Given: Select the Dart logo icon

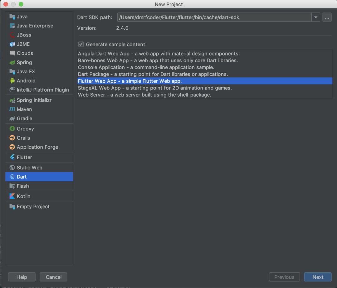Looking at the screenshot, I should point(12,177).
